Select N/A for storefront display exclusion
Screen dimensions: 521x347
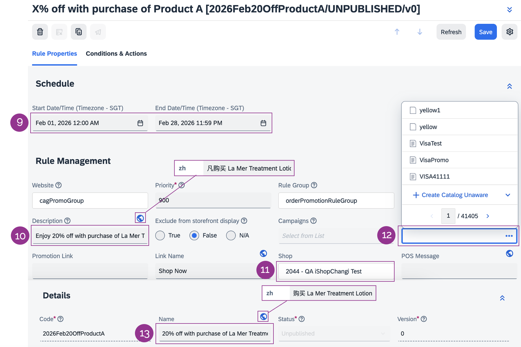pyautogui.click(x=231, y=236)
